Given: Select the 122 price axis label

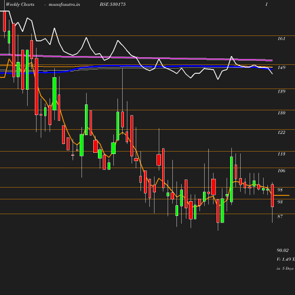Looking at the screenshot, I should pyautogui.click(x=281, y=132).
